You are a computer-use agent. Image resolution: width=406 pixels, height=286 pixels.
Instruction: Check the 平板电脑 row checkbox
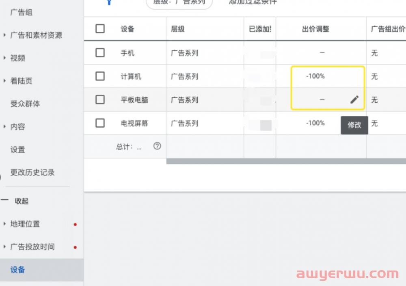pyautogui.click(x=100, y=100)
